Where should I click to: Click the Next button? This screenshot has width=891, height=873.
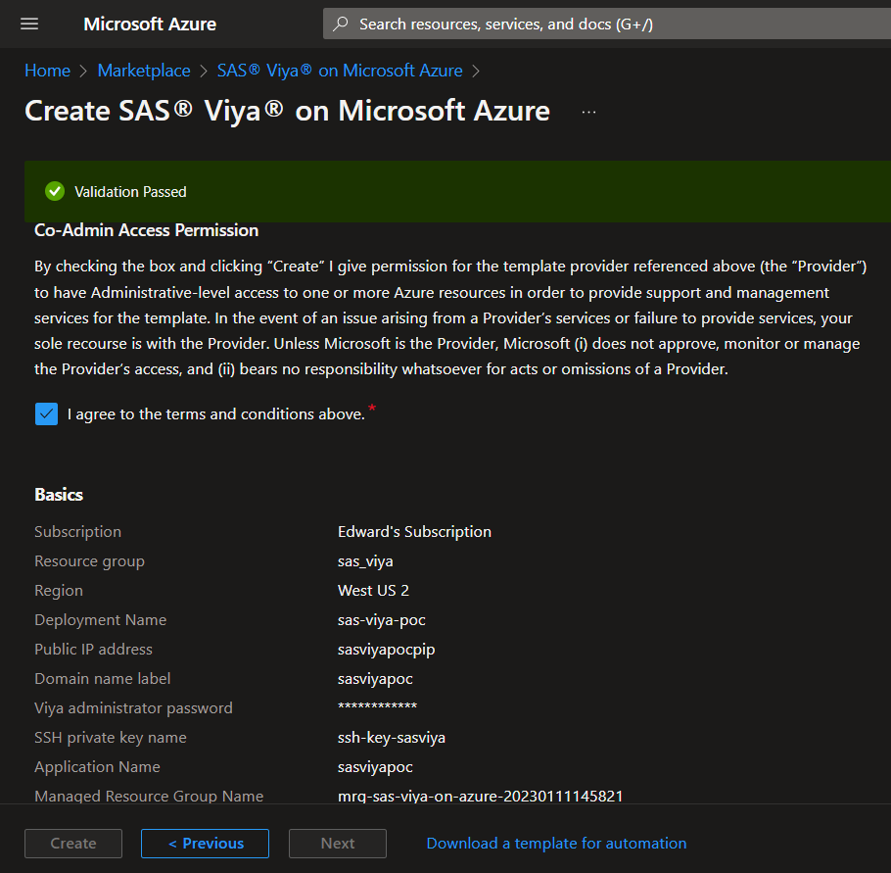click(x=337, y=843)
